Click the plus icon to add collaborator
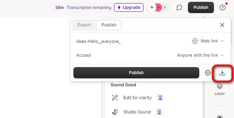This screenshot has height=118, width=234. pyautogui.click(x=152, y=8)
